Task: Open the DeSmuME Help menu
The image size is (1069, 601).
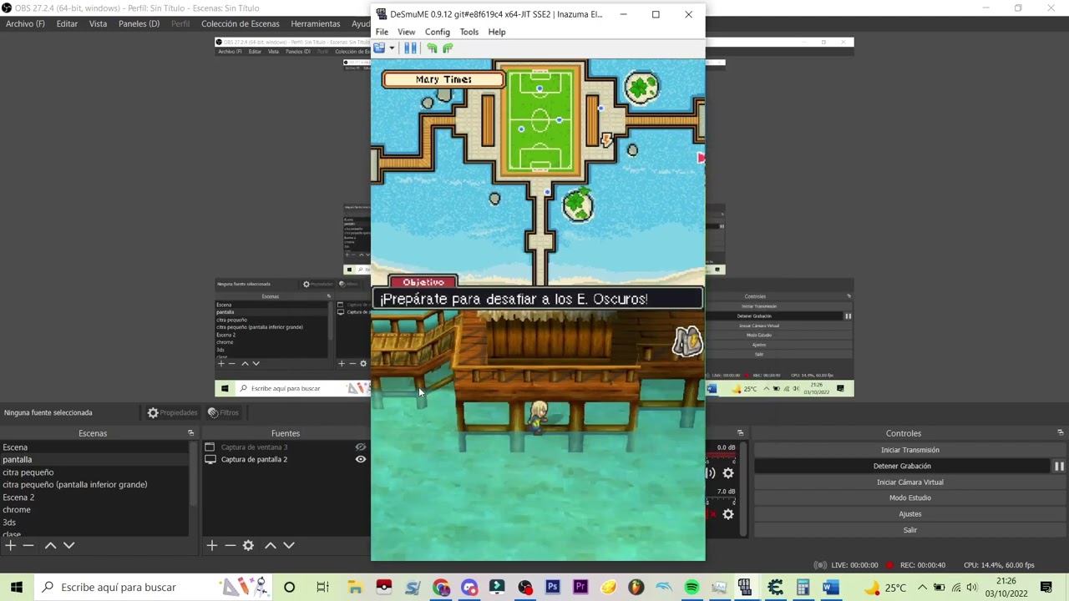Action: tap(497, 32)
